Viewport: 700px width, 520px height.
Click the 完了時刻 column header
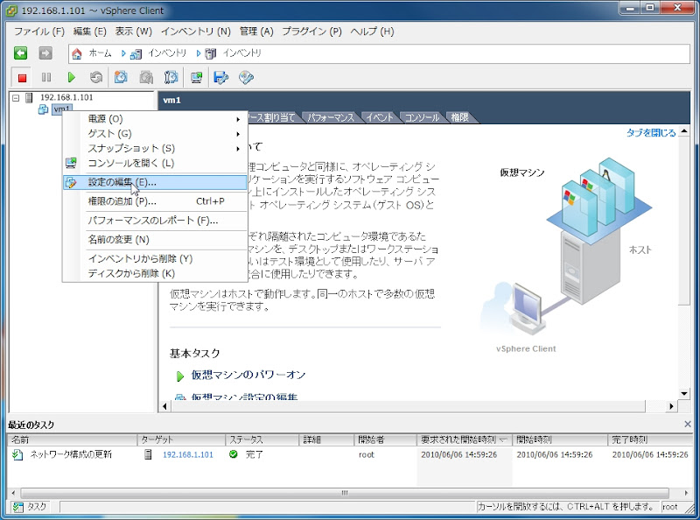pos(650,440)
